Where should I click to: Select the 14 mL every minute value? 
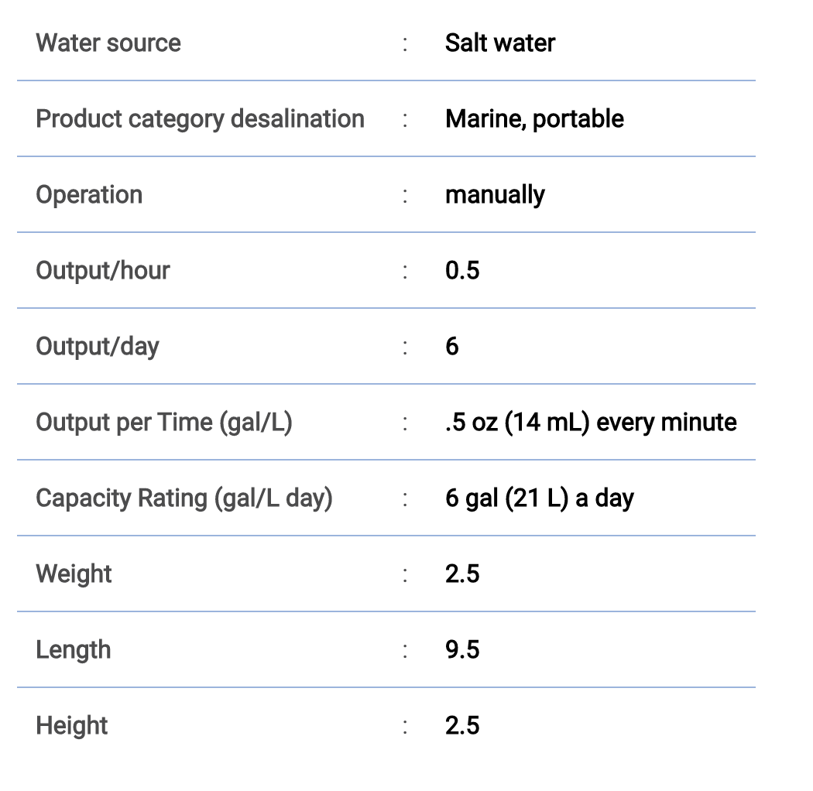point(591,423)
